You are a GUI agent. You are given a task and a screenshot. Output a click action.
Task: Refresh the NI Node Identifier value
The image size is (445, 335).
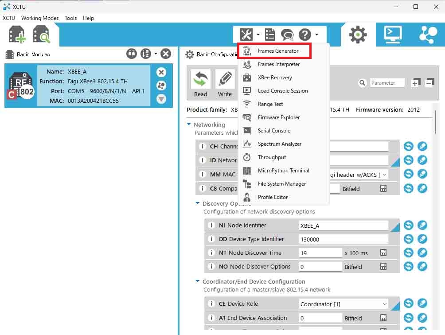tap(408, 225)
